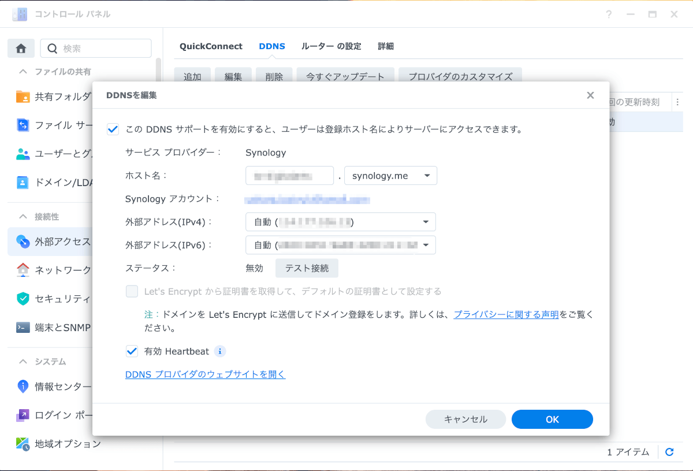Screen dimensions: 693x471
Task: Click the 1 アイテム count text
Action: tap(628, 452)
